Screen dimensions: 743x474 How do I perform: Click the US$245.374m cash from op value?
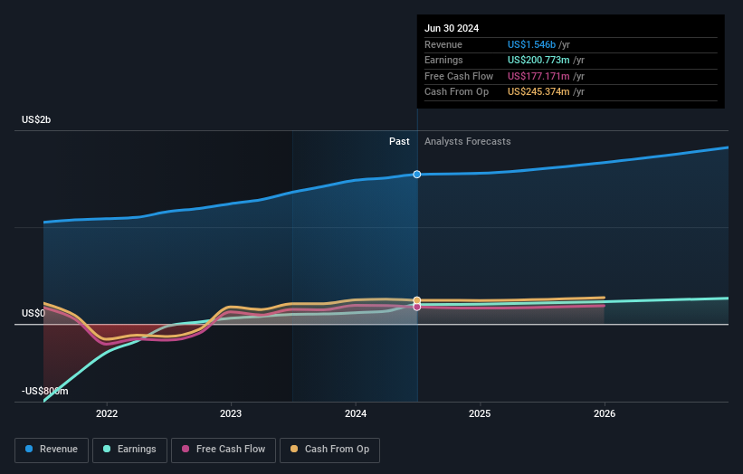[538, 92]
